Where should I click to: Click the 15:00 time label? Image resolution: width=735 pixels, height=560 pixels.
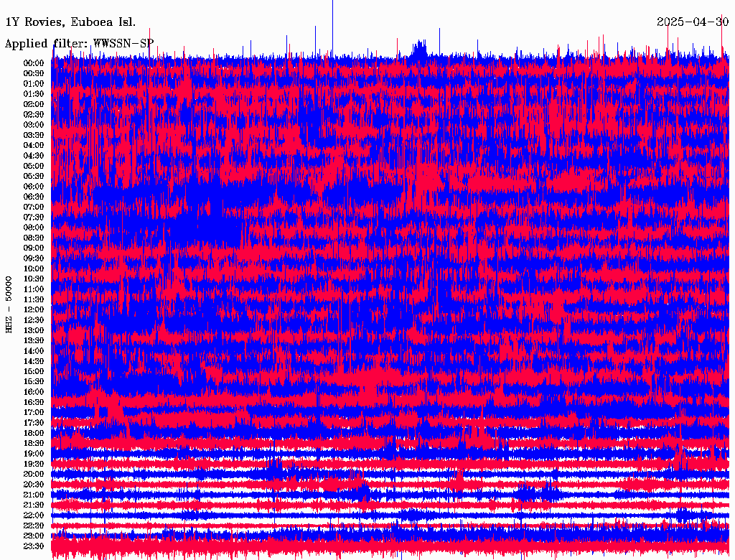point(33,371)
